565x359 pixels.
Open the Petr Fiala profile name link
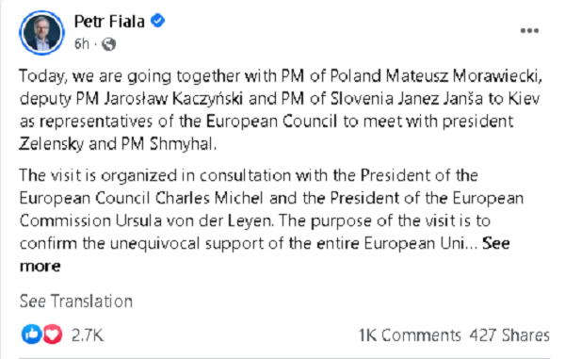point(109,22)
